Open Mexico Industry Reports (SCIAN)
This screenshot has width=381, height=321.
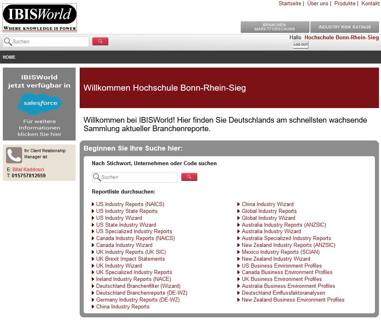[x=281, y=252]
